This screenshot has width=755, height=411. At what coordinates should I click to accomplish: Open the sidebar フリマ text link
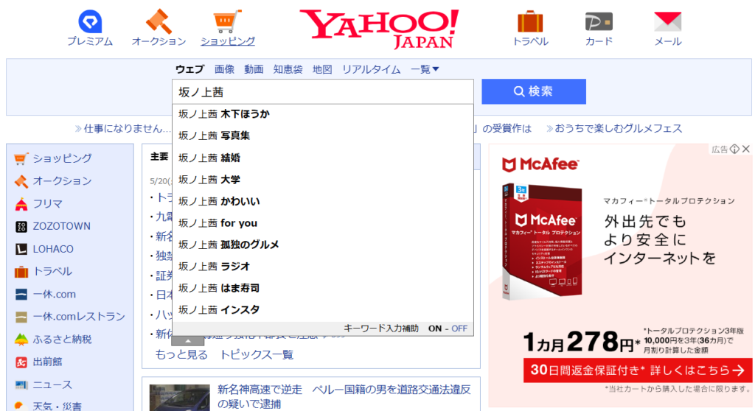(47, 204)
